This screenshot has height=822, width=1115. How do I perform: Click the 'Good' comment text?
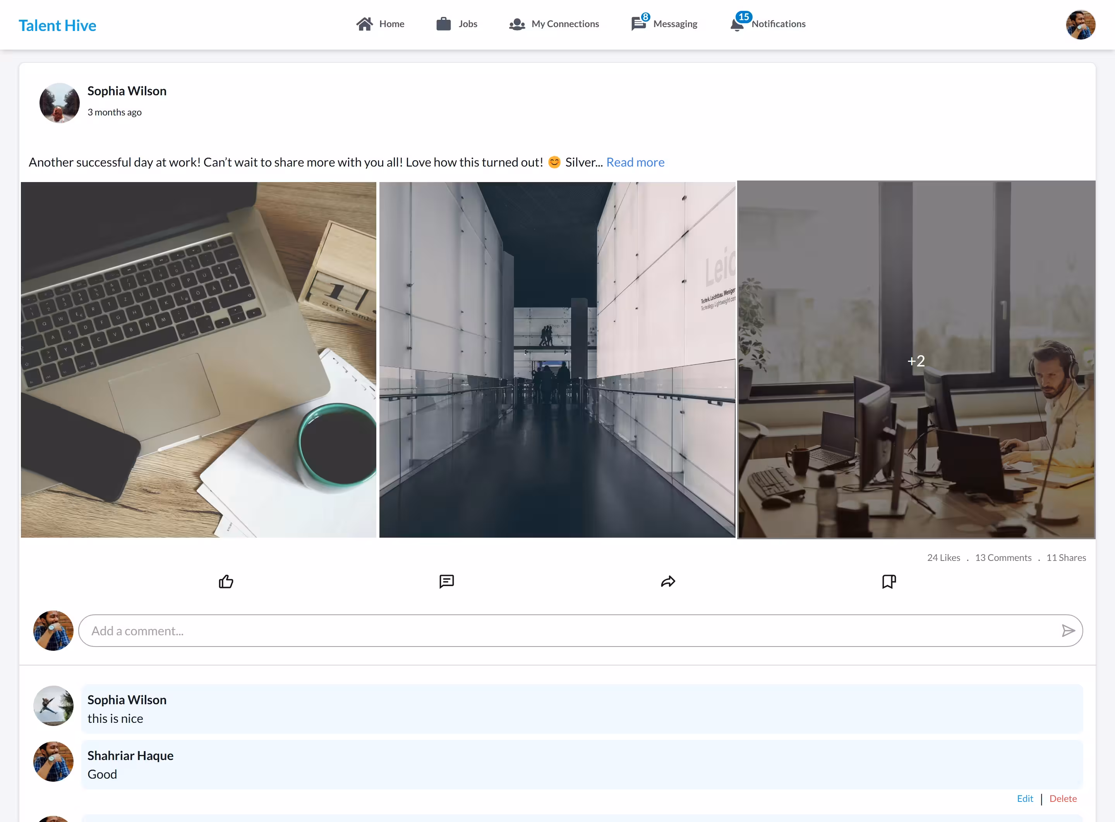103,774
